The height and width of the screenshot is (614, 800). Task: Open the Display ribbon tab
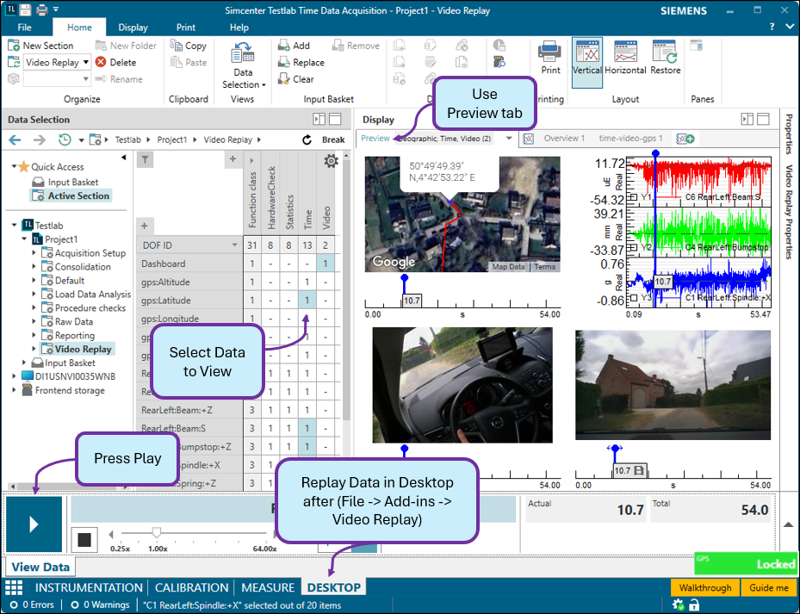(133, 28)
